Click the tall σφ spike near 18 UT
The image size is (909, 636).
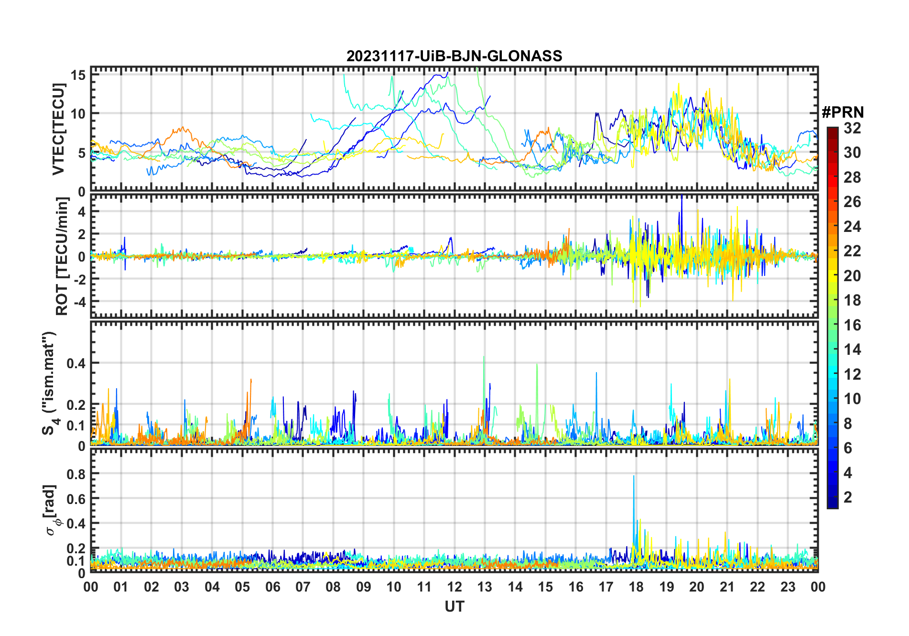point(634,512)
